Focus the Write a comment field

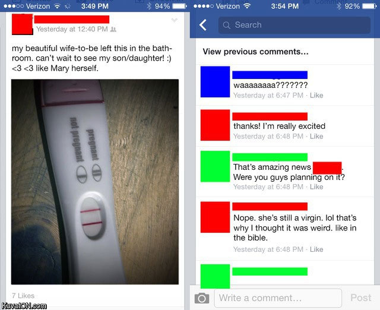tap(278, 298)
